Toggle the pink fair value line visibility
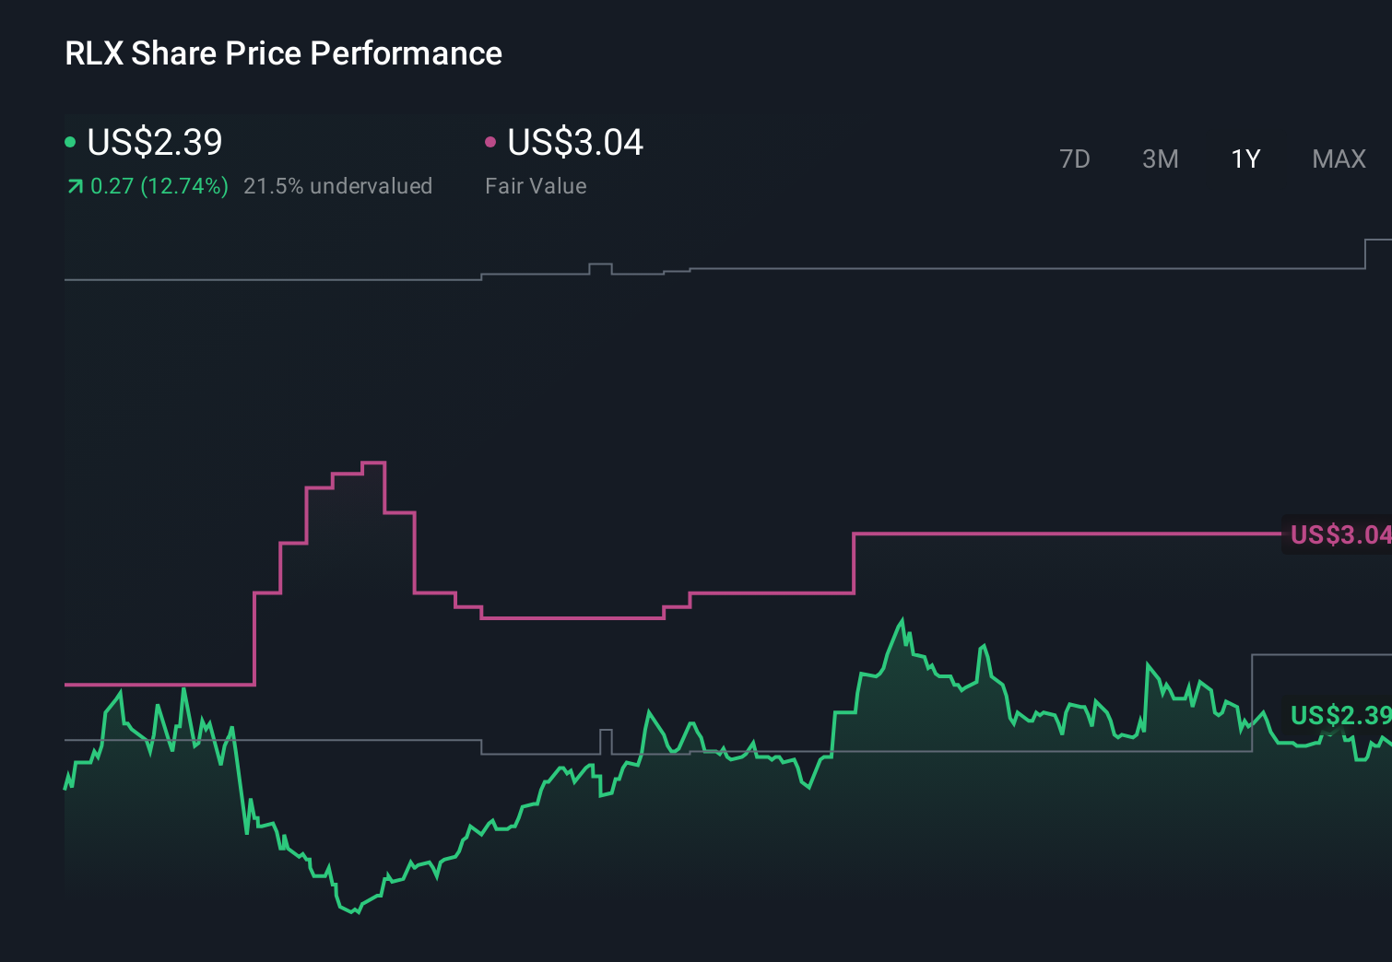Viewport: 1392px width, 962px height. pyautogui.click(x=491, y=141)
